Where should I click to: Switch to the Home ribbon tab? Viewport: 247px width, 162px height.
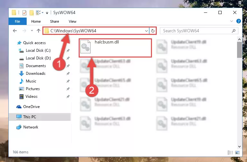point(36,21)
